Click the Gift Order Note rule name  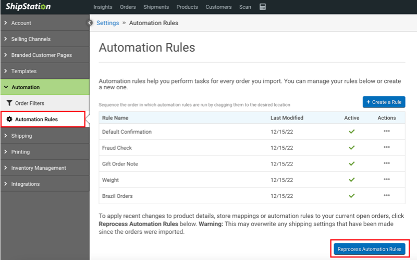click(x=120, y=164)
